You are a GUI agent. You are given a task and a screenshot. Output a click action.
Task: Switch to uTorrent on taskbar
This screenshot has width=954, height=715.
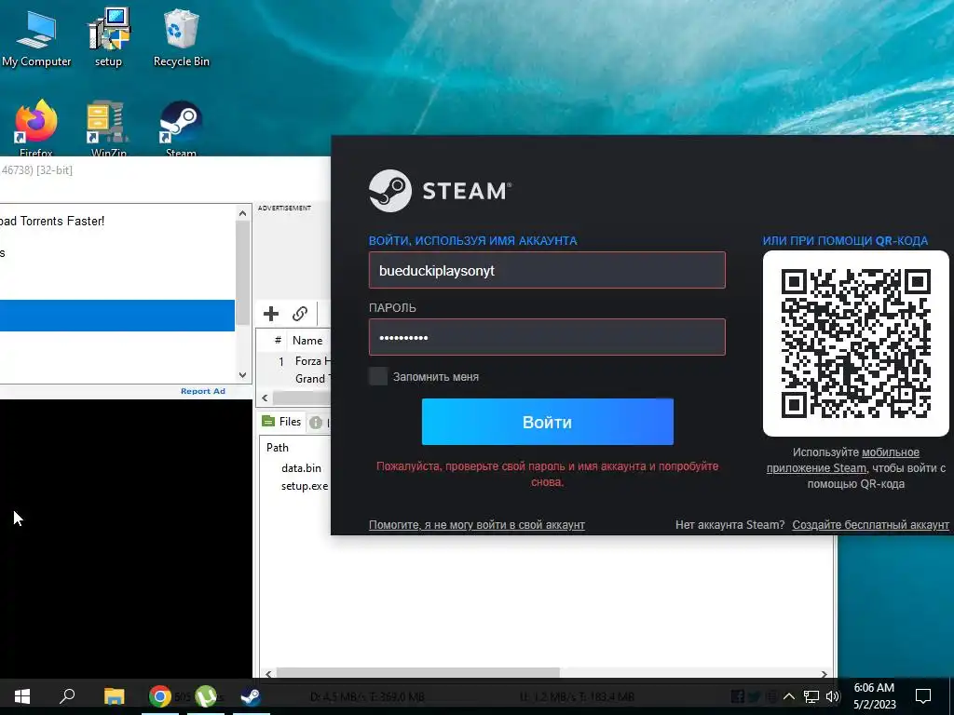206,696
